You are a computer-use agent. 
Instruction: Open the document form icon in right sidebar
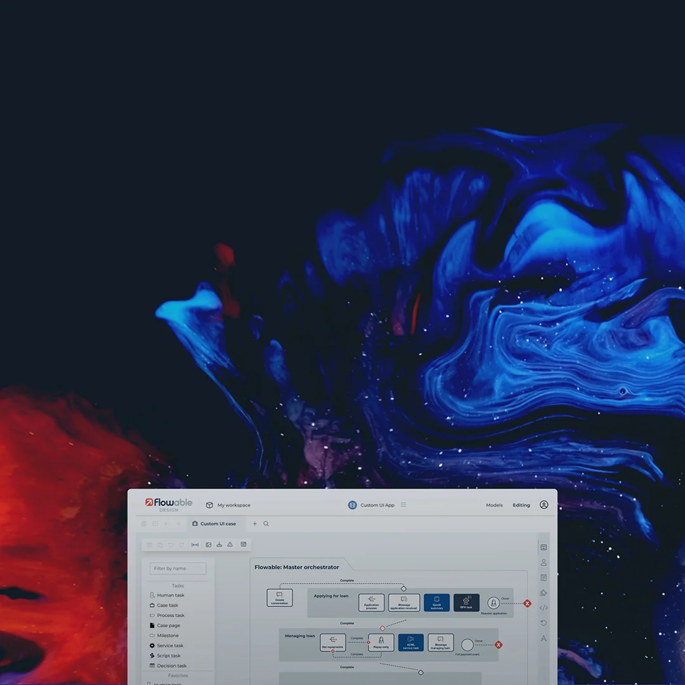[544, 578]
